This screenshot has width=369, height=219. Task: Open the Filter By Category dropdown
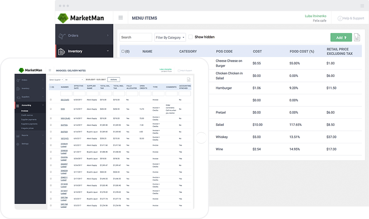click(170, 37)
